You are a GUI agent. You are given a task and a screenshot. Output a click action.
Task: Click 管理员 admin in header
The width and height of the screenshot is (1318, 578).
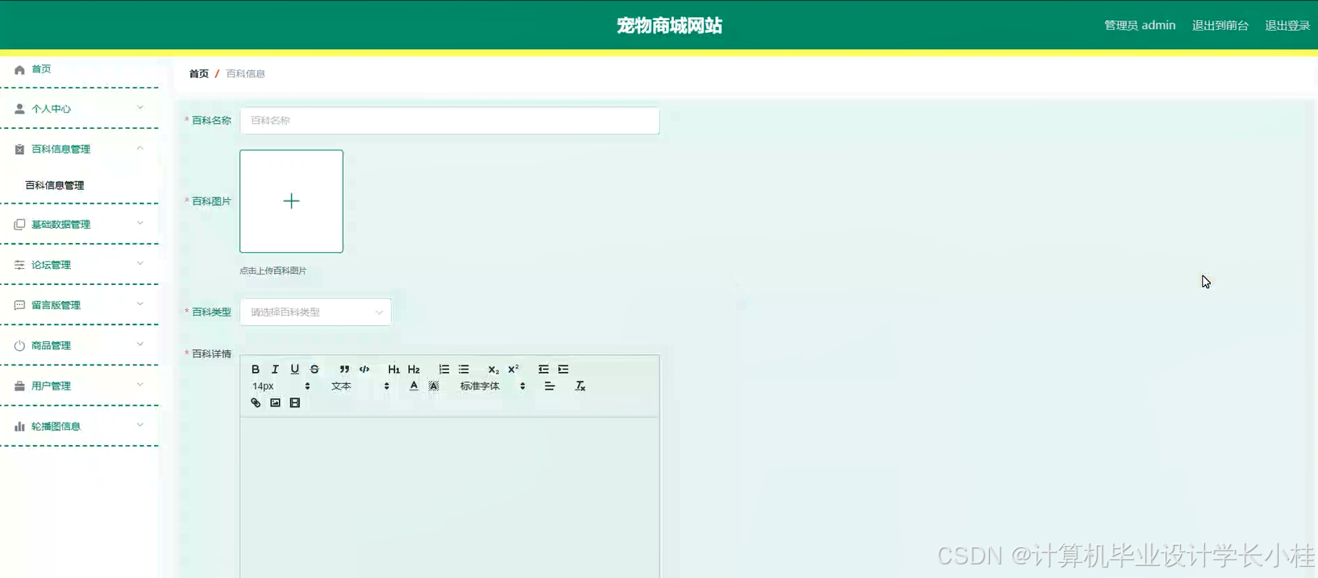tap(1140, 26)
